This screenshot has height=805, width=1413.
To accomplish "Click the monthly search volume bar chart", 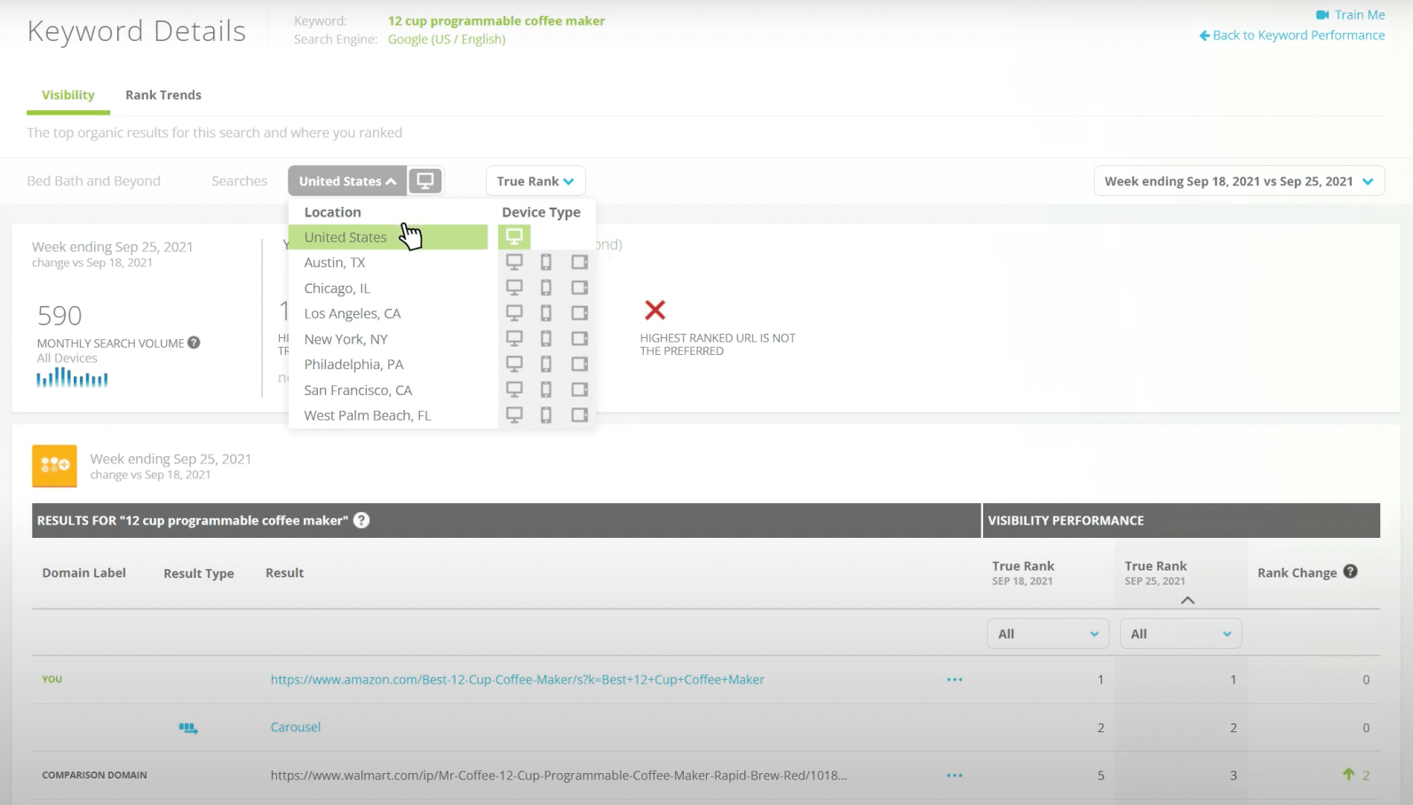I will click(x=72, y=378).
